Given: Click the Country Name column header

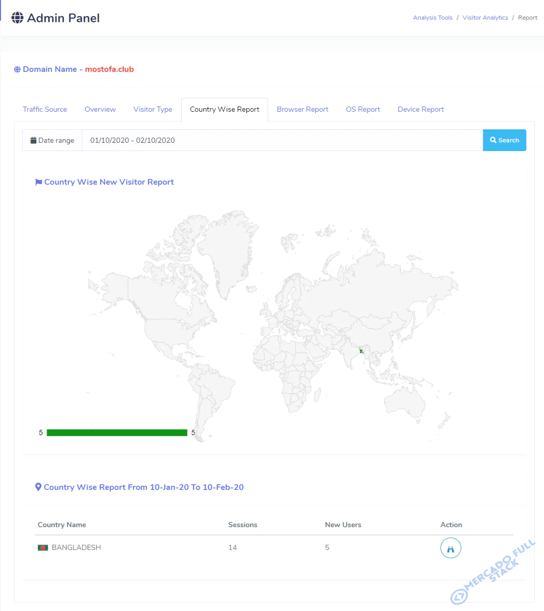Looking at the screenshot, I should click(x=62, y=525).
